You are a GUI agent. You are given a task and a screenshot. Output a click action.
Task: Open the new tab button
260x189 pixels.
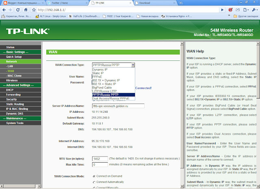(180, 3)
